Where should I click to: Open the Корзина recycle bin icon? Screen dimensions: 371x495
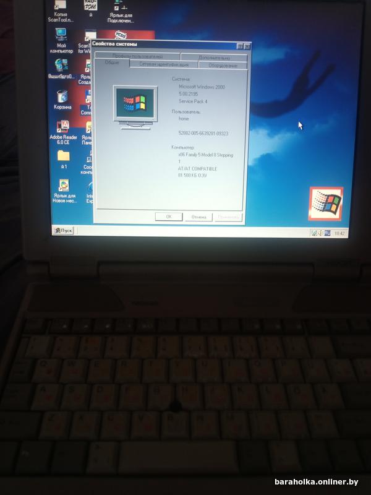coord(62,100)
